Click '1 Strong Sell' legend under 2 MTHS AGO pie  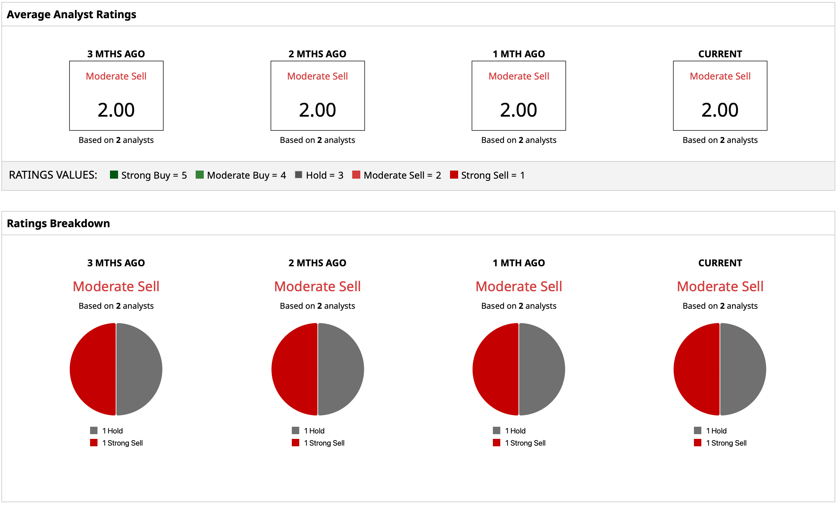click(324, 443)
